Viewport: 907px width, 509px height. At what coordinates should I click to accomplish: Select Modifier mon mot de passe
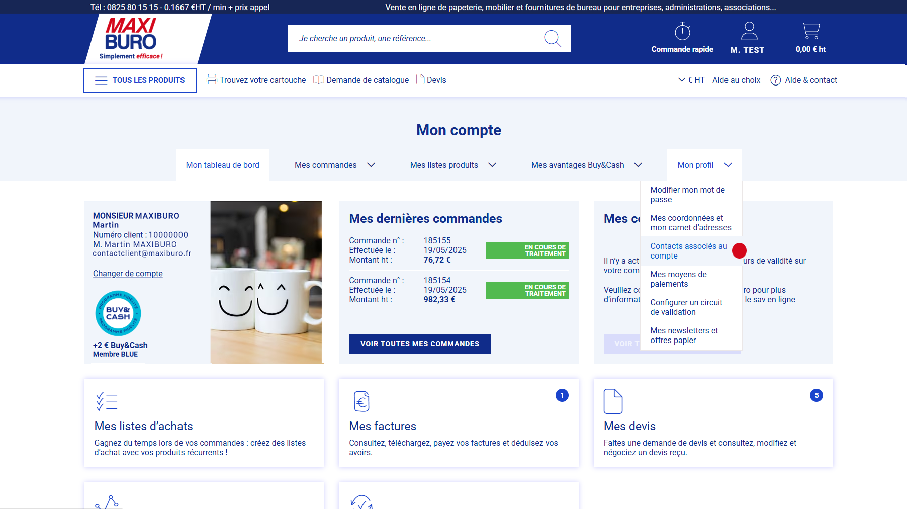pyautogui.click(x=687, y=195)
